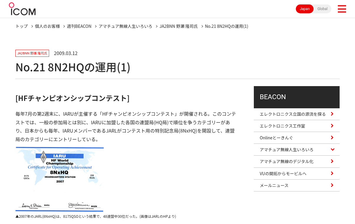The width and height of the screenshot is (355, 224).
Task: Open アマチュア無線のデジタル化 menu item
Action: click(297, 161)
